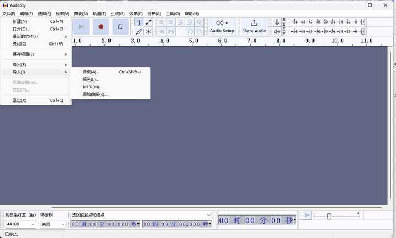Open the 生成(G) menu

click(x=118, y=14)
